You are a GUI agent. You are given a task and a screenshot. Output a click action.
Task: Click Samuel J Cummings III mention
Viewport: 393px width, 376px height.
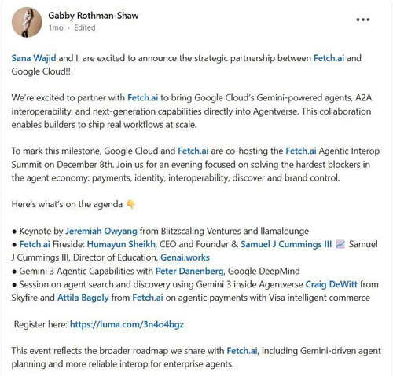pyautogui.click(x=286, y=244)
